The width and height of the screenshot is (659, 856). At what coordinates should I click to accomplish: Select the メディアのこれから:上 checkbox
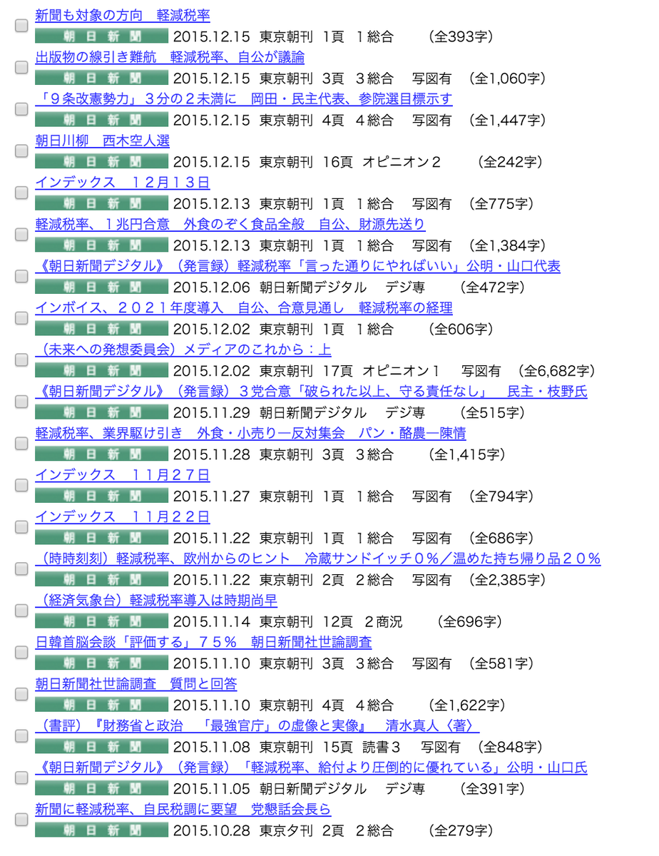(x=21, y=360)
